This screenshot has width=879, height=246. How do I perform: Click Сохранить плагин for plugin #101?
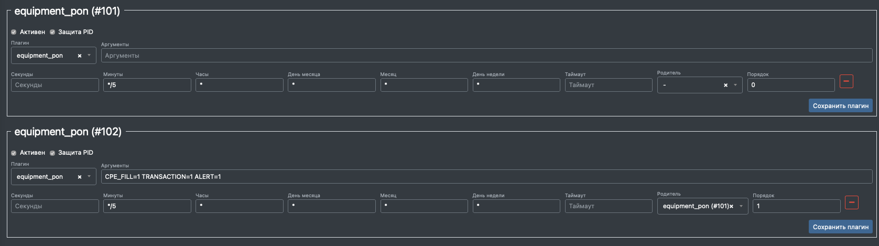point(840,105)
